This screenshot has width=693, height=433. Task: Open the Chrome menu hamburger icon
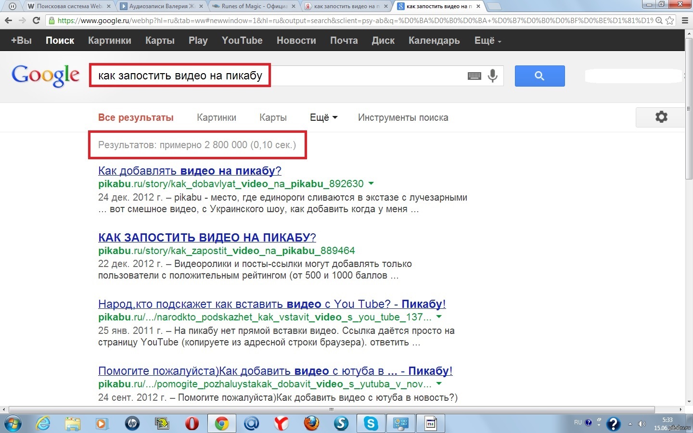tap(685, 21)
